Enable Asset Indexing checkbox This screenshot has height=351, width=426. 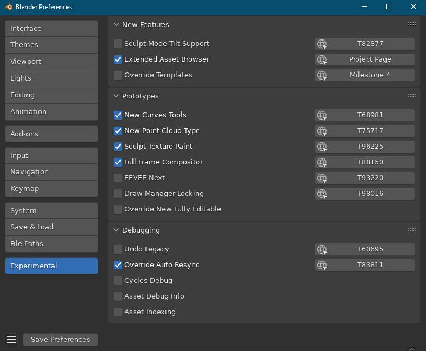[118, 312]
